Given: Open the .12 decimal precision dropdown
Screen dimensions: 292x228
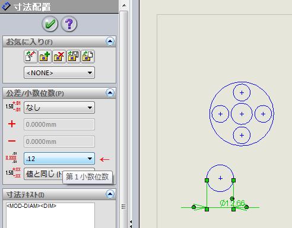Looking at the screenshot, I should (59, 158).
